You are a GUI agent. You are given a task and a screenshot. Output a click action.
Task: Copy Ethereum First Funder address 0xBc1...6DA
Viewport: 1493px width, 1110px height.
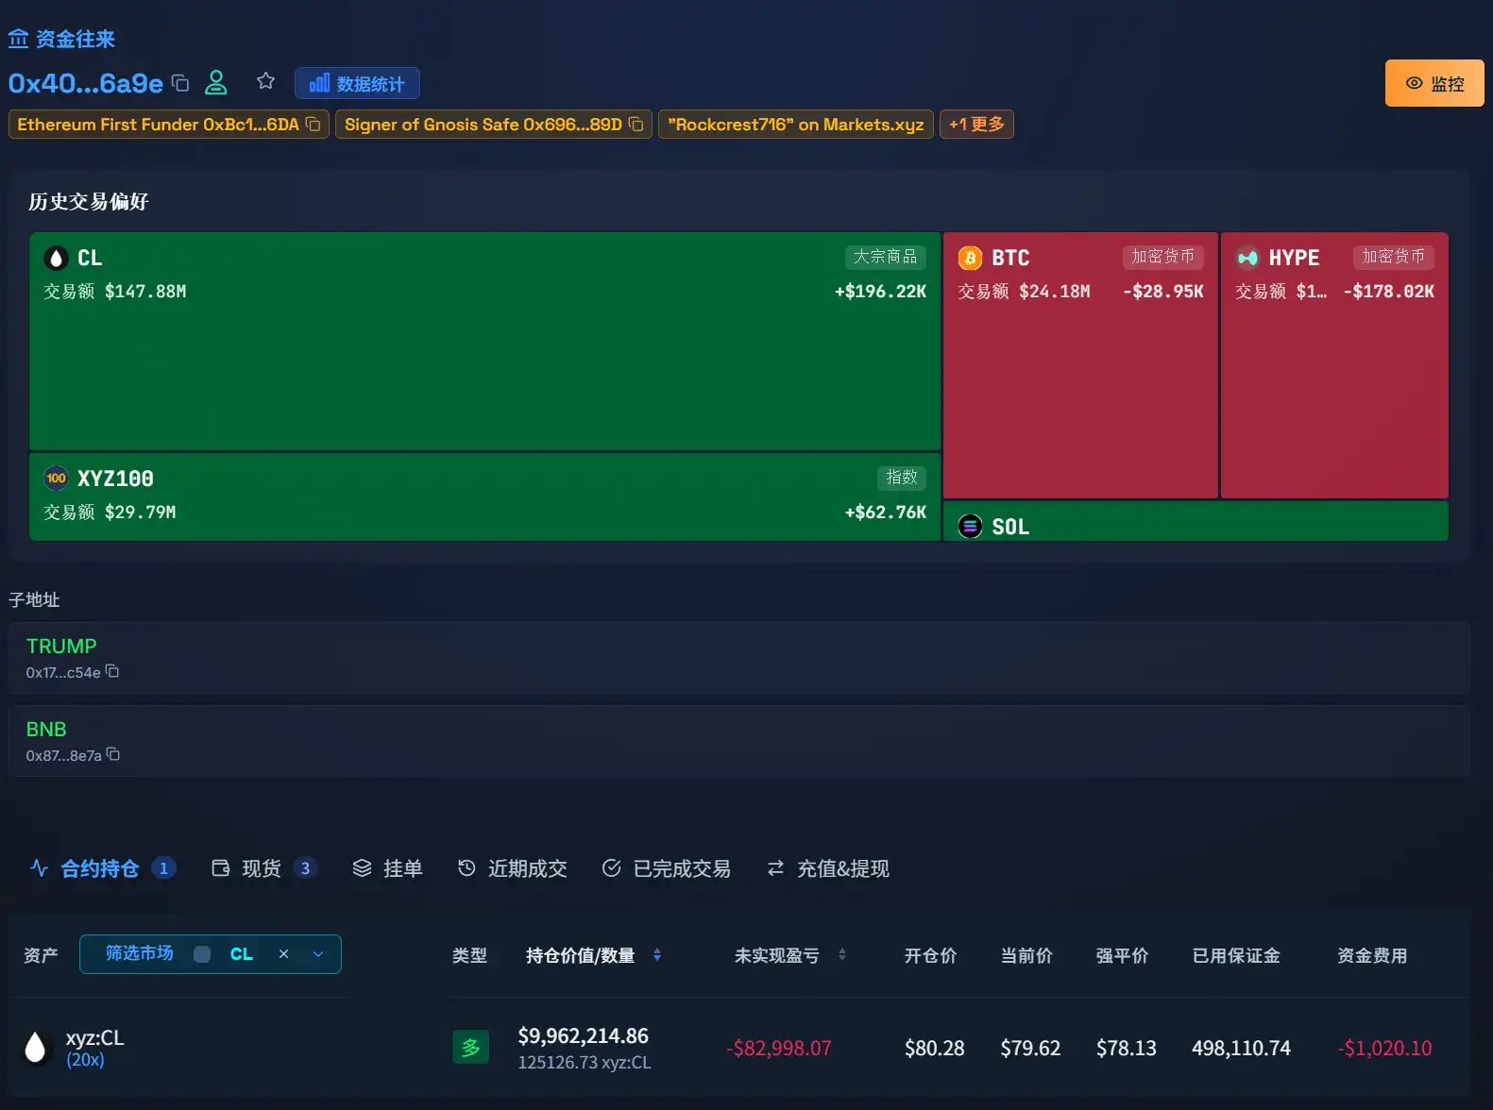tap(314, 125)
